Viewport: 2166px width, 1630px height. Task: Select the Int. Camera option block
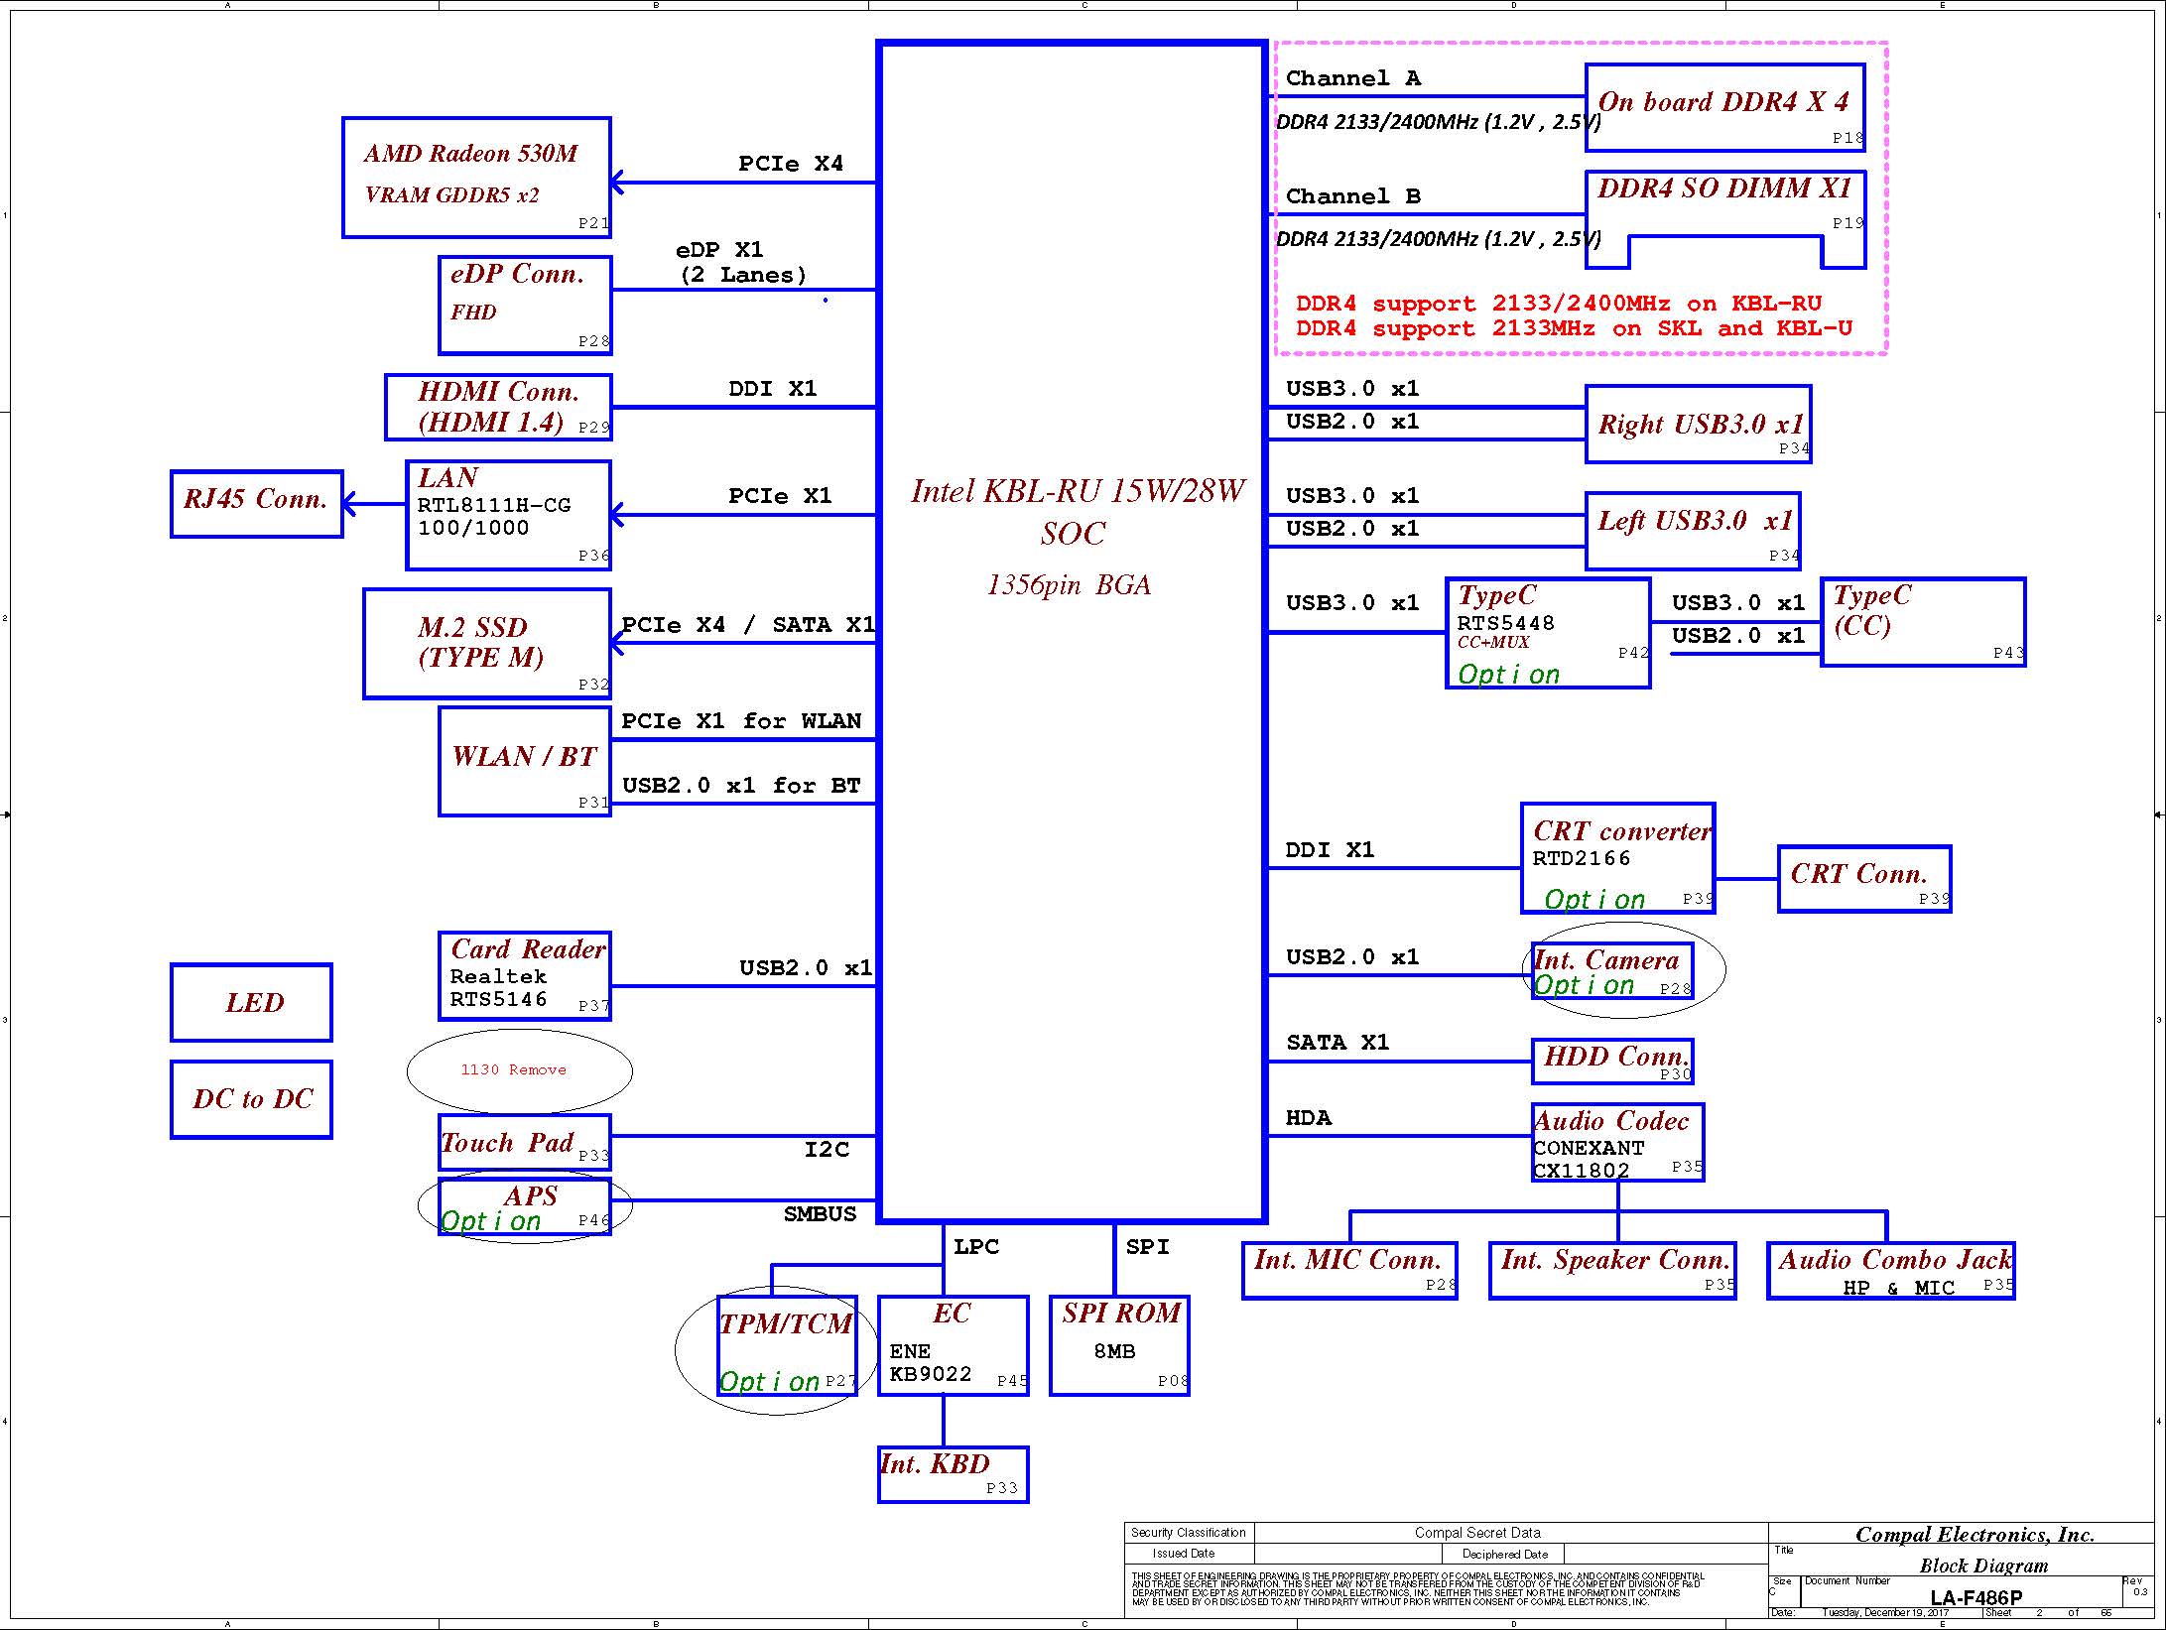(1612, 971)
